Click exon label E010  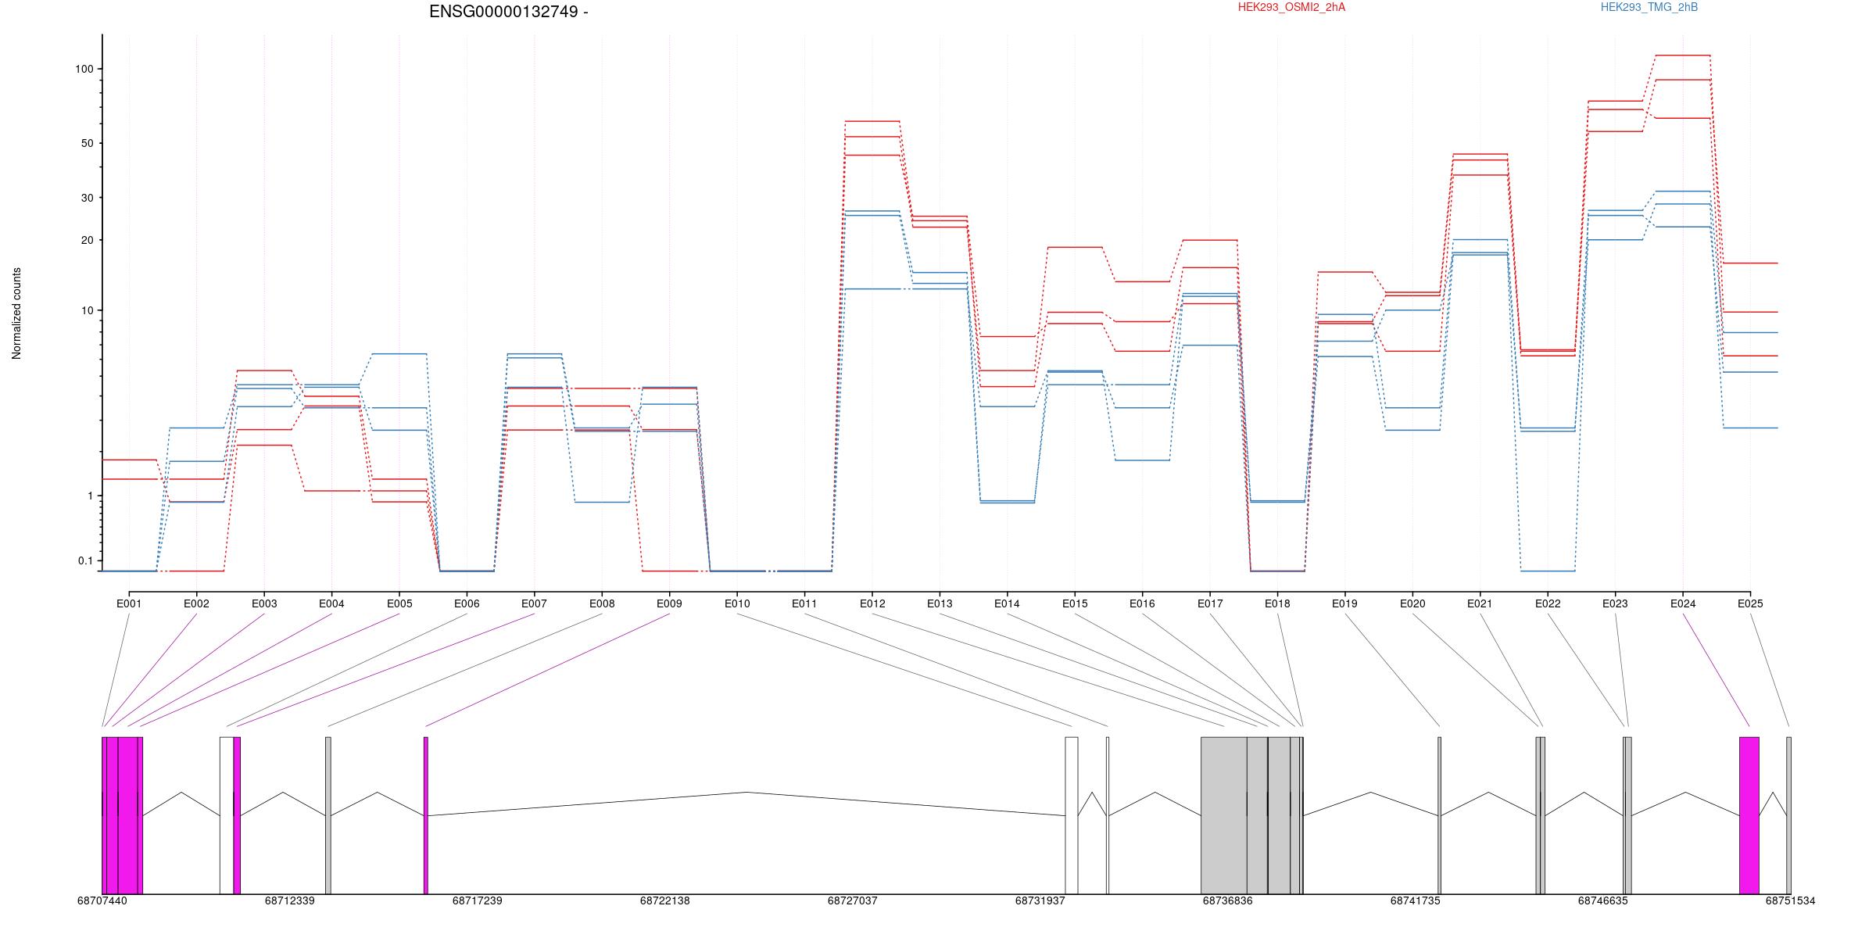(x=737, y=603)
